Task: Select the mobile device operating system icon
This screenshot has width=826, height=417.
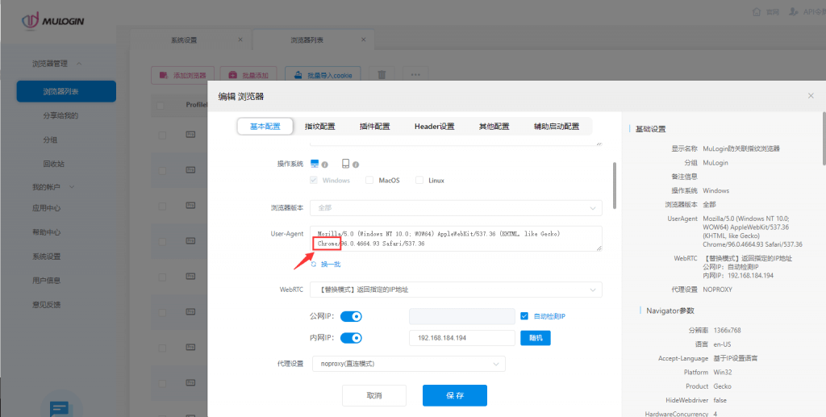Action: [345, 164]
